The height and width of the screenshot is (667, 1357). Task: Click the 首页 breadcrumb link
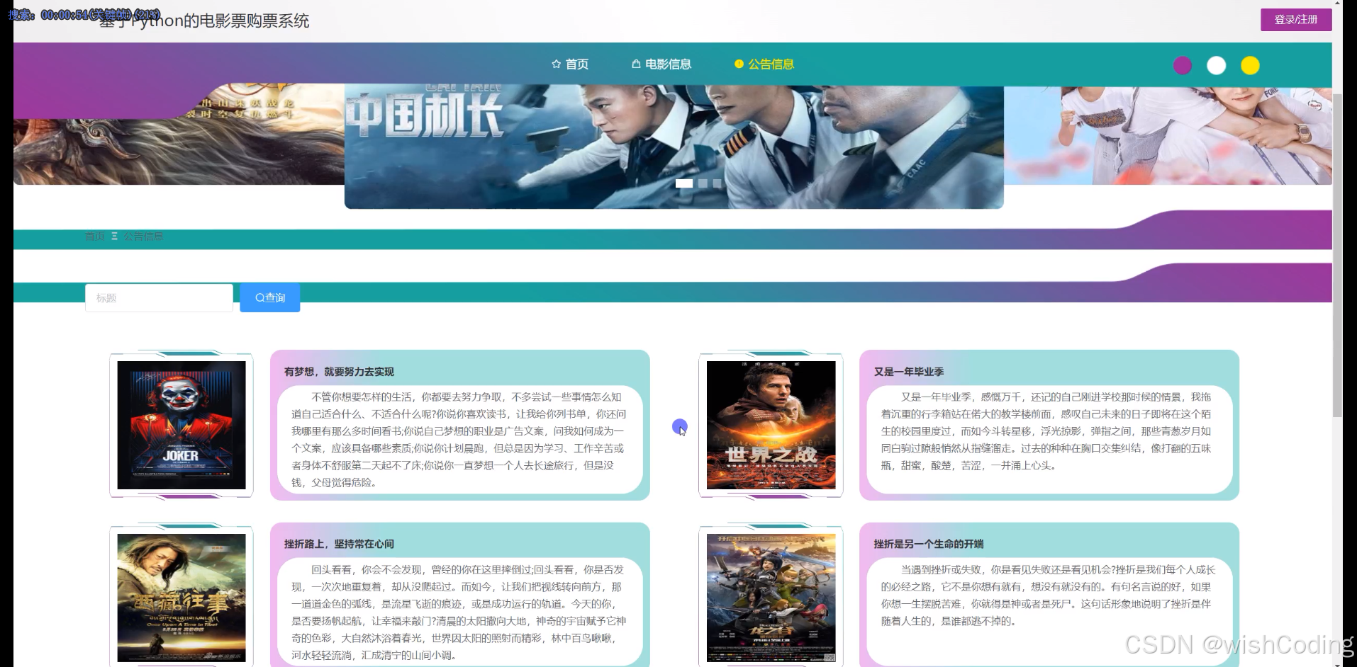(94, 236)
